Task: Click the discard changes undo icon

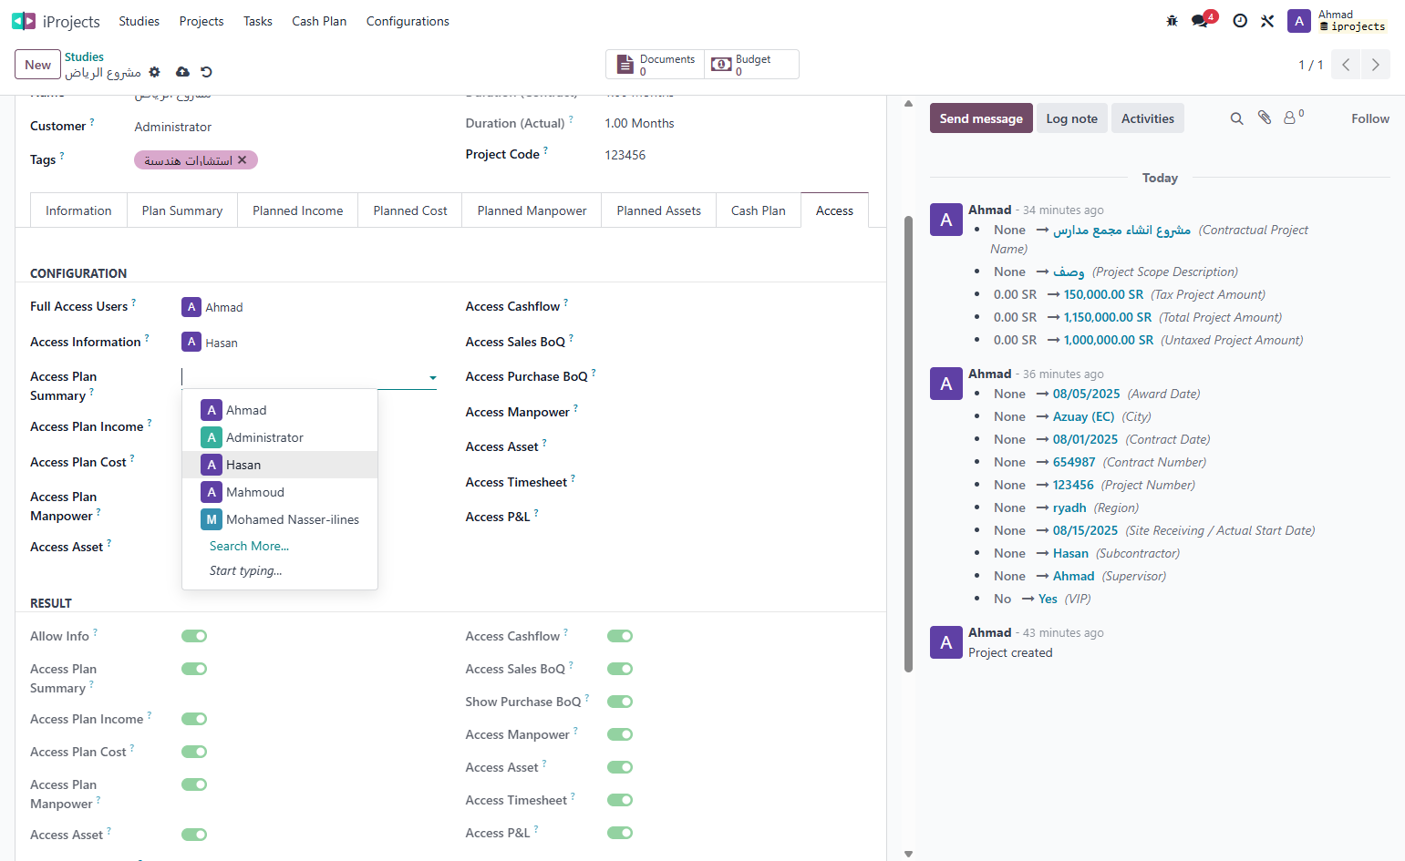Action: [x=206, y=72]
